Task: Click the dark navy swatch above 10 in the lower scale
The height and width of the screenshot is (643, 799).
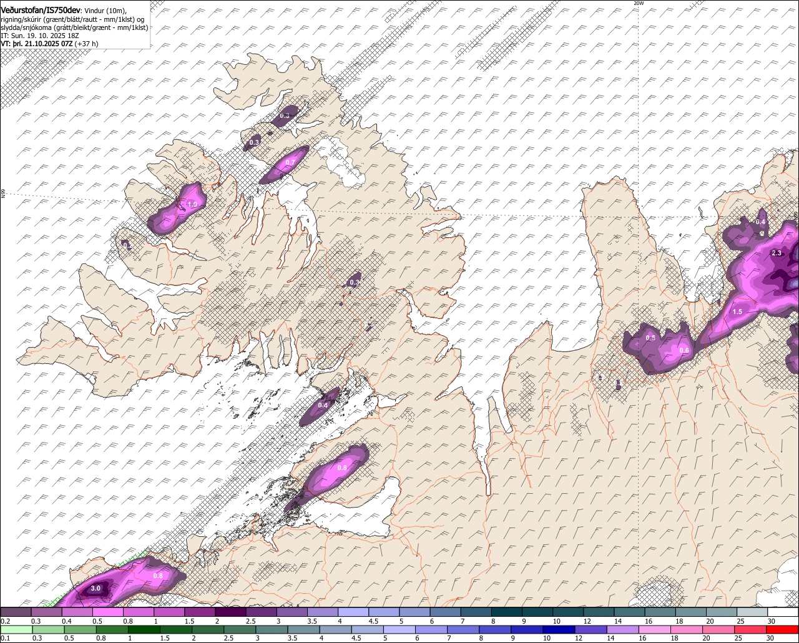Action: point(557,630)
